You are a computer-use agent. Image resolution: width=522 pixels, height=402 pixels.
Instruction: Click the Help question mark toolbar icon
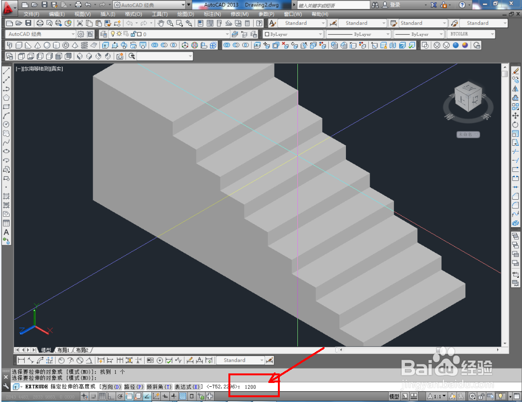click(x=259, y=23)
